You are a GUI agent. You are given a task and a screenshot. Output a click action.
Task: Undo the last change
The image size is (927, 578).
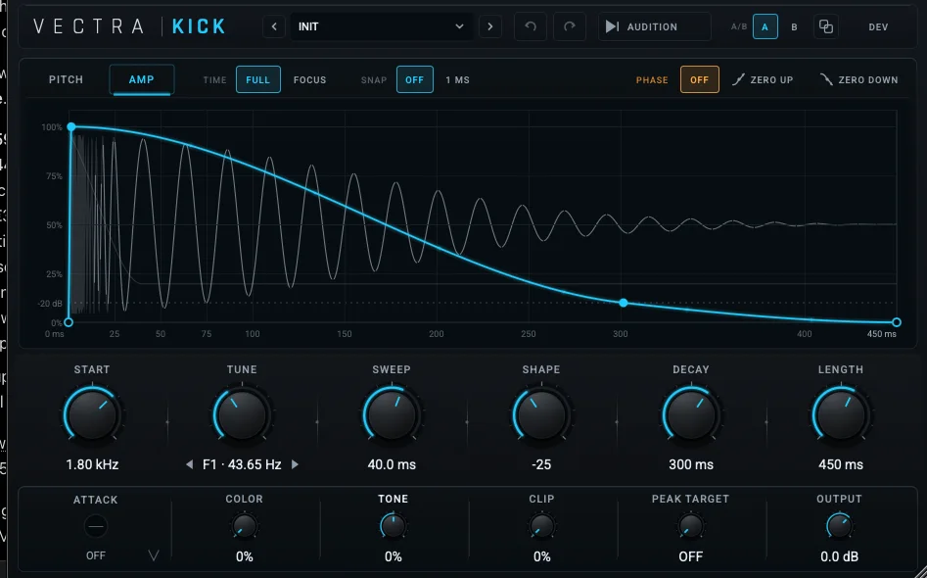[531, 26]
